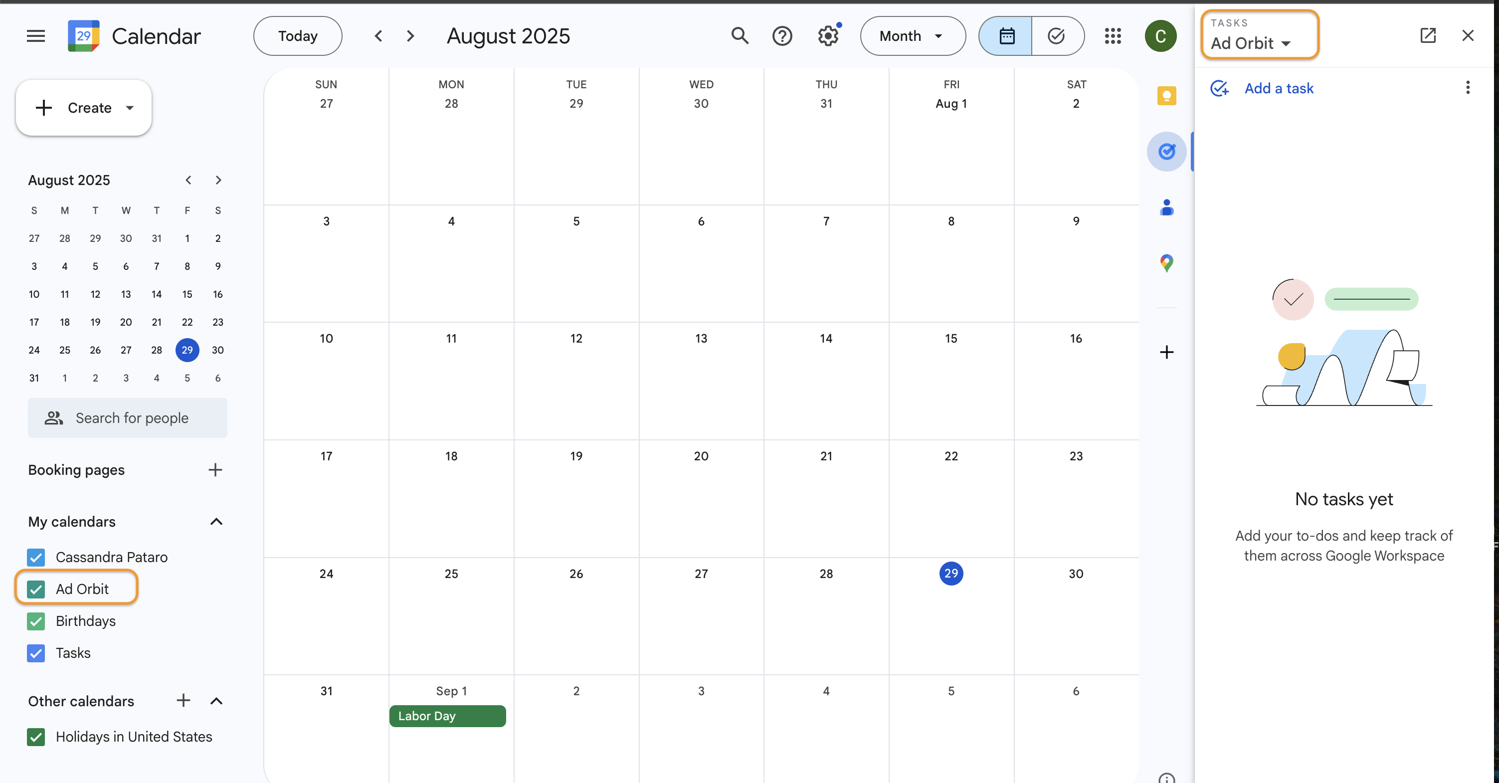Open Calendar settings gear
The width and height of the screenshot is (1499, 783).
point(827,36)
